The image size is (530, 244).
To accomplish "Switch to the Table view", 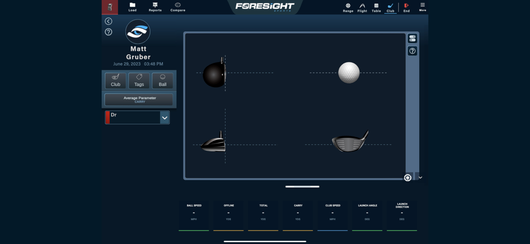I will [376, 8].
